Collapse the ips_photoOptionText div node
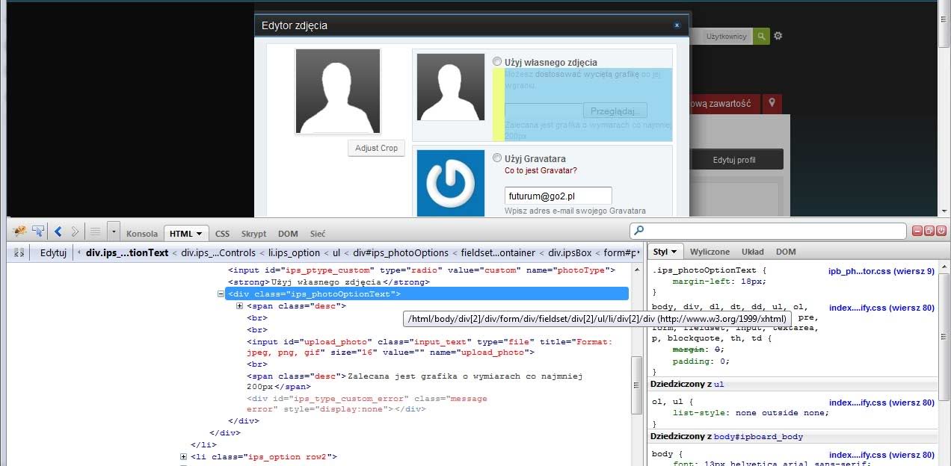Viewport: 951px width, 466px height. coord(221,294)
